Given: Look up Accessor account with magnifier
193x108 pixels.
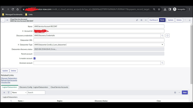Looking at the screenshot, I should pos(162,63).
